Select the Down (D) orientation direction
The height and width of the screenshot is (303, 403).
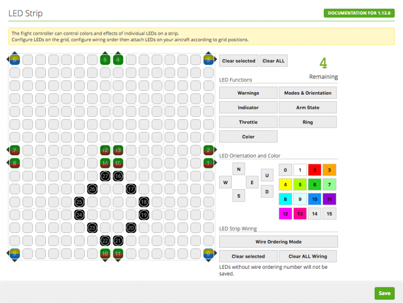click(267, 191)
